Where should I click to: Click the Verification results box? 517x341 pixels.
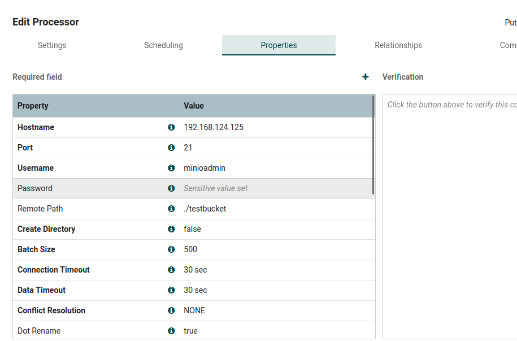coord(450,217)
